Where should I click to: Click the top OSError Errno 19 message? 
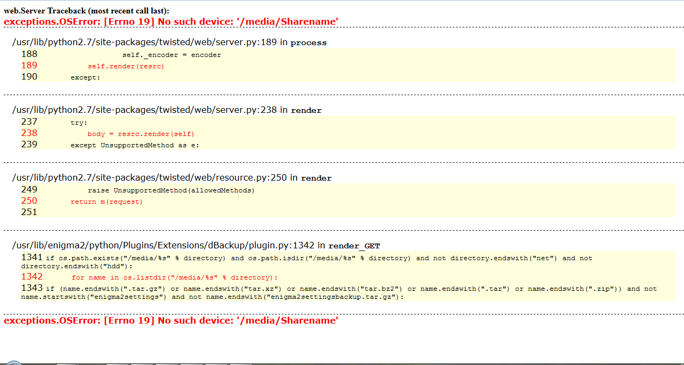click(x=171, y=22)
